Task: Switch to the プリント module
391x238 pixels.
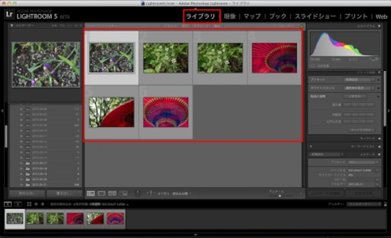Action: point(356,17)
